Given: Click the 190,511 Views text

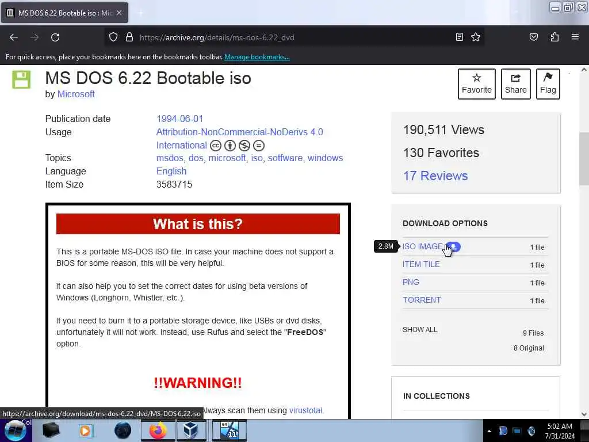Looking at the screenshot, I should coord(443,129).
